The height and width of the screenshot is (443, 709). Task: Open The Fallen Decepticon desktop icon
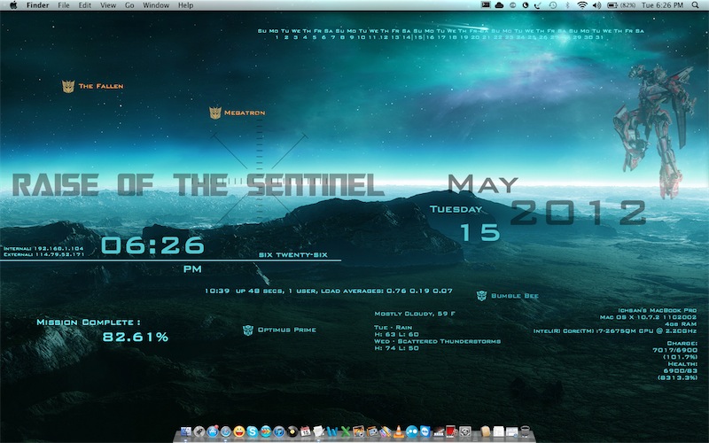tap(93, 86)
